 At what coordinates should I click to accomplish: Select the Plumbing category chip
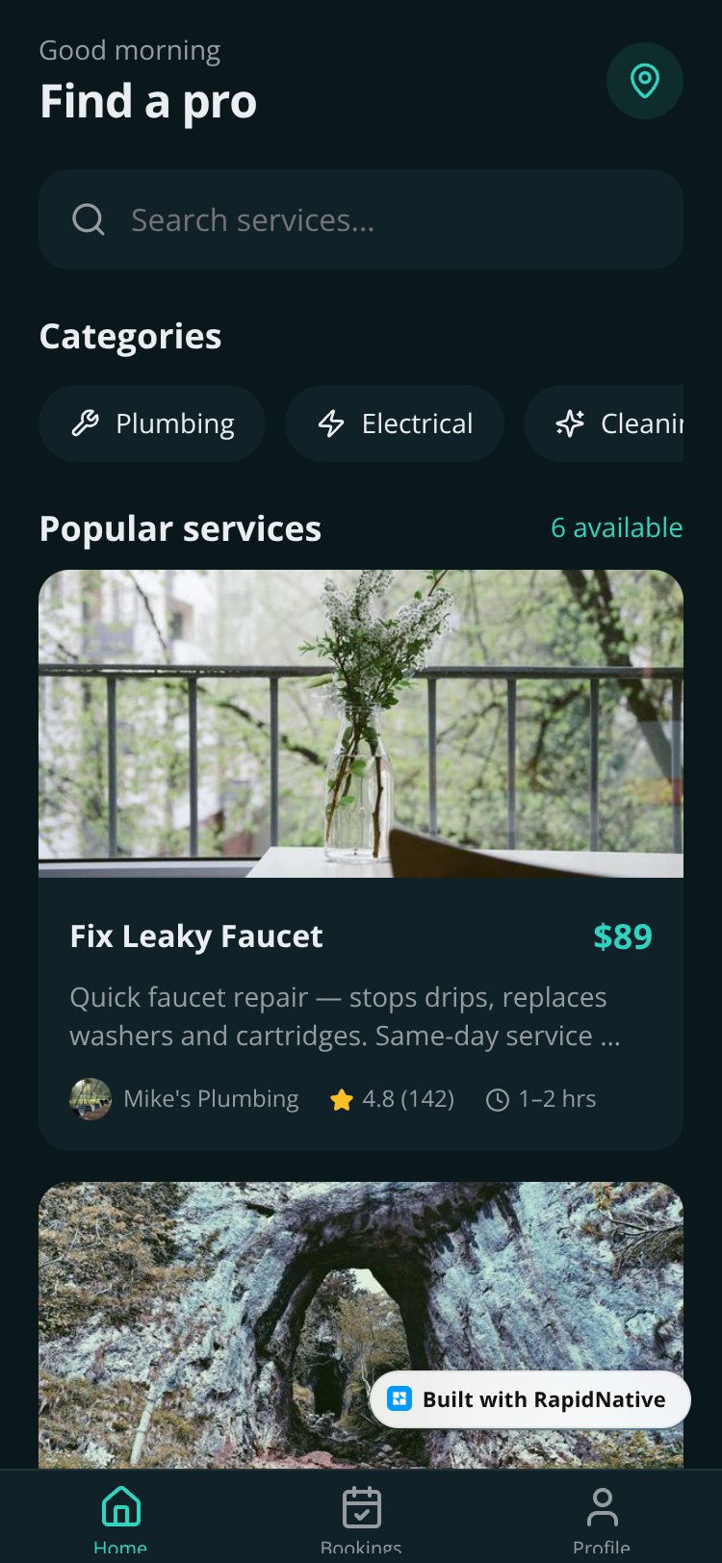pos(152,423)
